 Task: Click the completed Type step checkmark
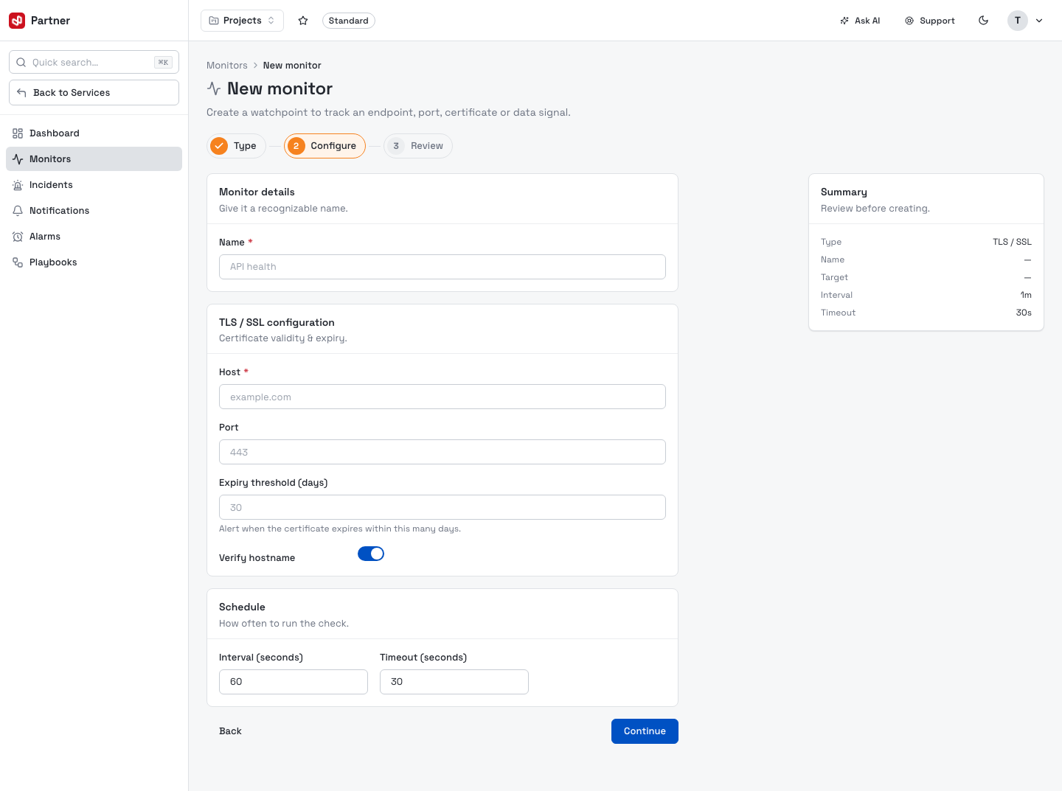coord(219,146)
